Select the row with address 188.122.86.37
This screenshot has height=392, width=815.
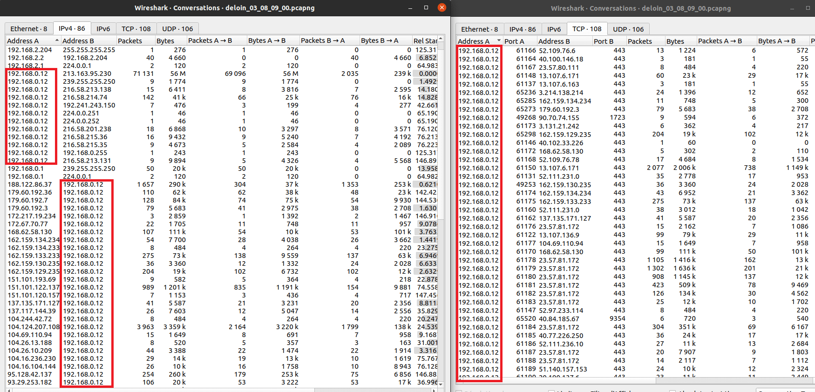(x=30, y=184)
